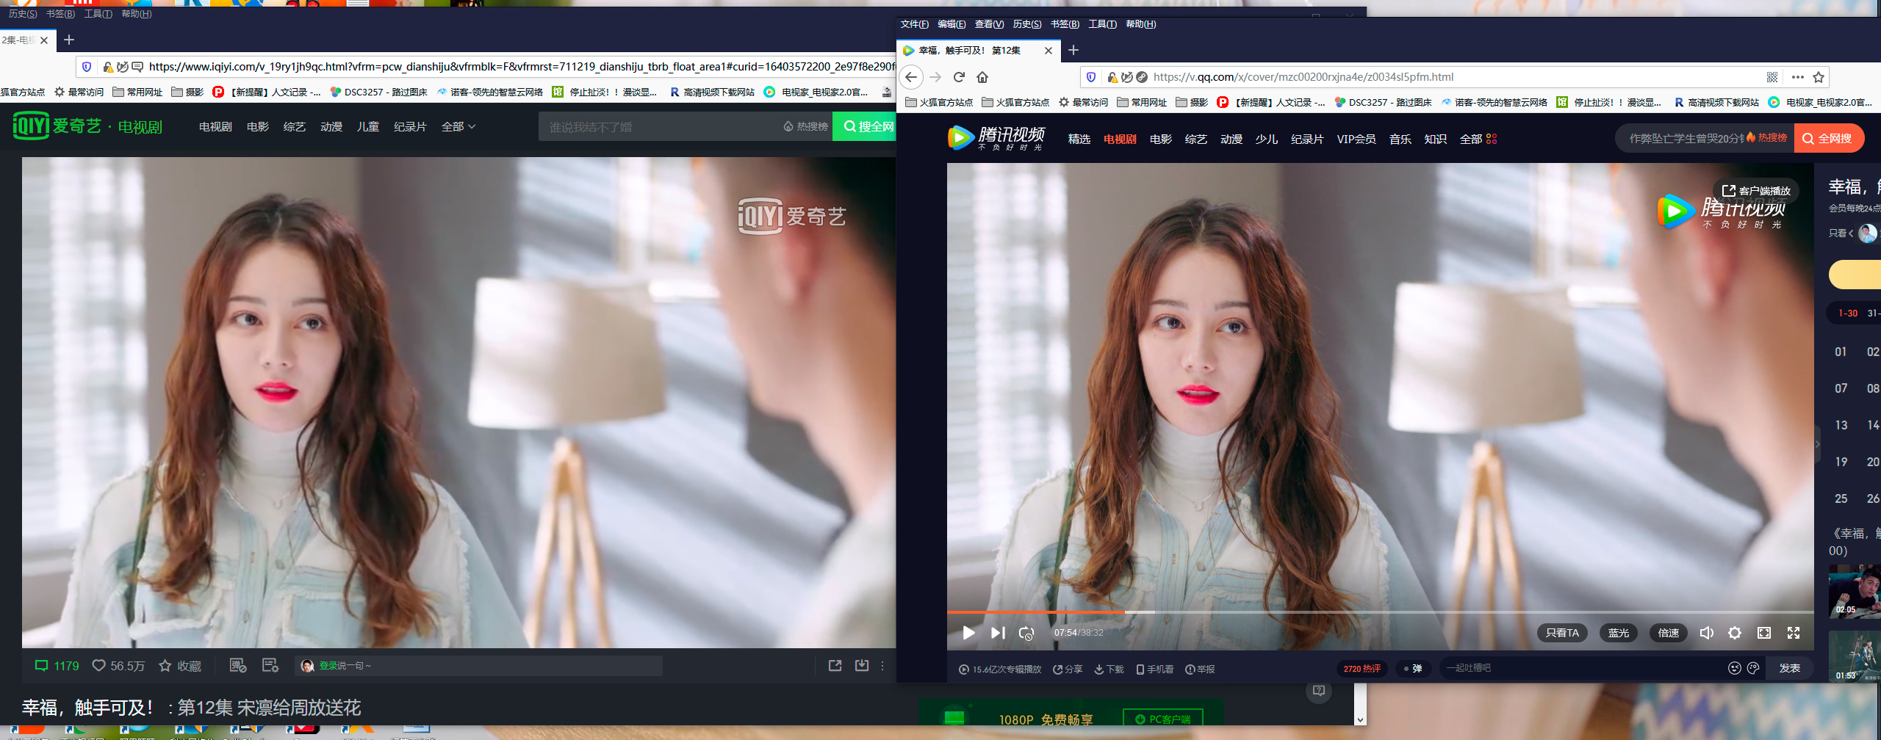The width and height of the screenshot is (1881, 740).
Task: Toggle 只看TA mode in Tencent player
Action: 1562,633
